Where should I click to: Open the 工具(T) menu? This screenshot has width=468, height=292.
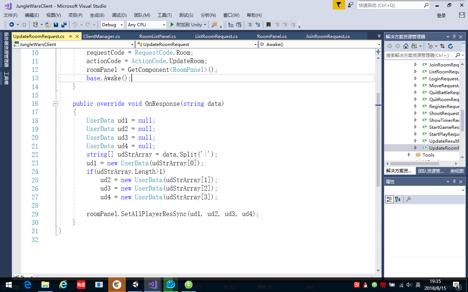point(165,15)
